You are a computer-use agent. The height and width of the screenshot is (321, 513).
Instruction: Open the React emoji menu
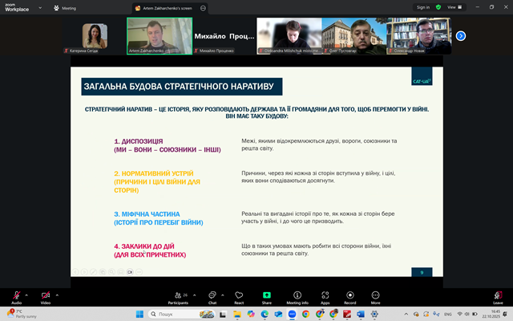239,295
